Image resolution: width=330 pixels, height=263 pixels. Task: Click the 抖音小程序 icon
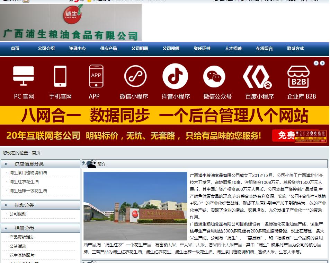point(175,76)
